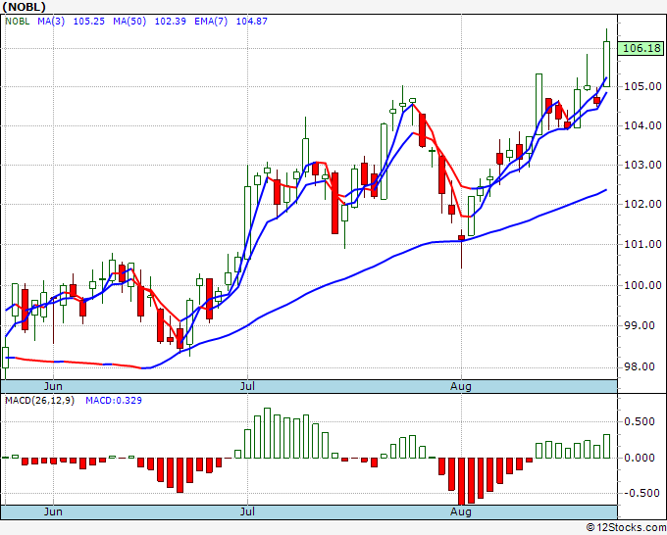667x535 pixels.
Task: Click the 101.00 price axis label
Action: tap(642, 244)
